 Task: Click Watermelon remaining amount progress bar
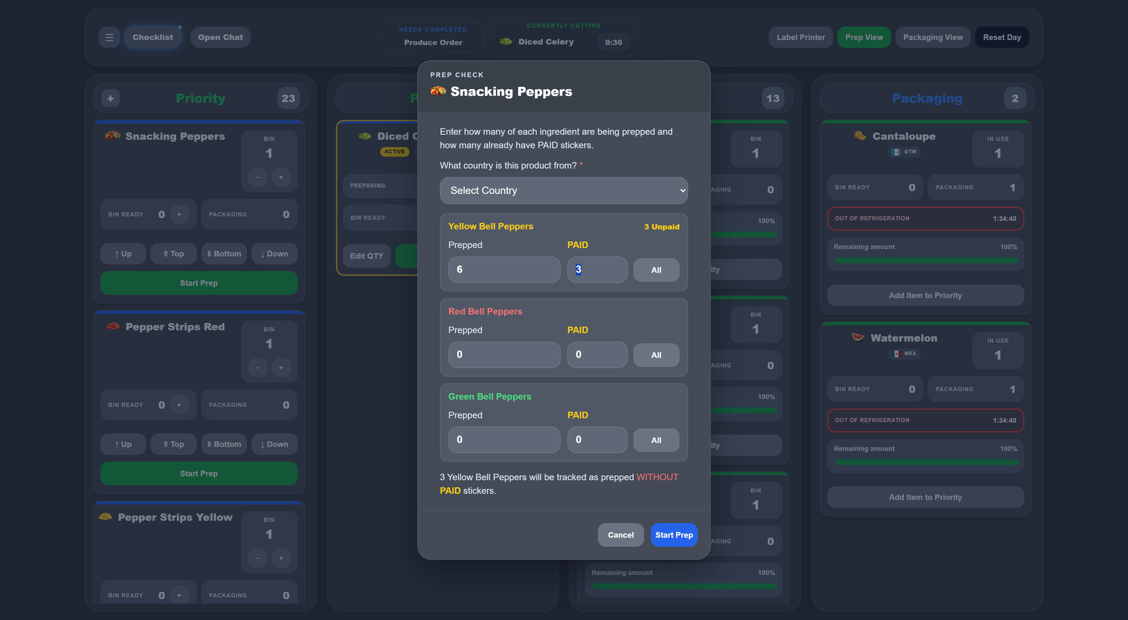pyautogui.click(x=926, y=462)
